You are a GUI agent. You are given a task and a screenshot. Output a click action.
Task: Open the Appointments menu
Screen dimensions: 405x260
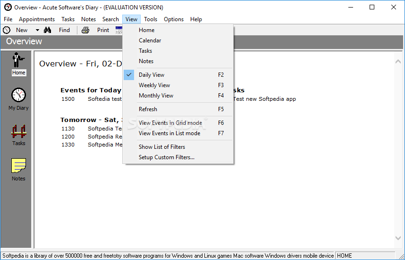(37, 19)
